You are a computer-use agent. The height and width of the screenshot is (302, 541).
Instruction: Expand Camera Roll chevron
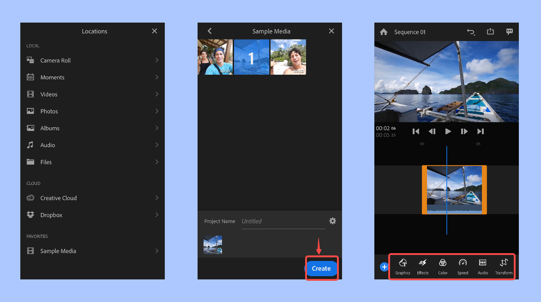pyautogui.click(x=156, y=60)
